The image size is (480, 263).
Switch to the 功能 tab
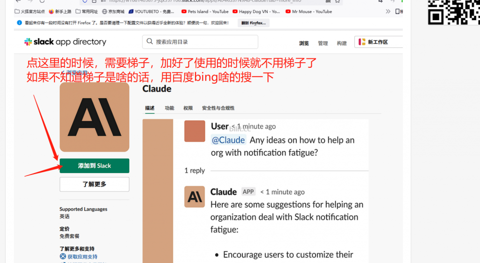click(169, 108)
